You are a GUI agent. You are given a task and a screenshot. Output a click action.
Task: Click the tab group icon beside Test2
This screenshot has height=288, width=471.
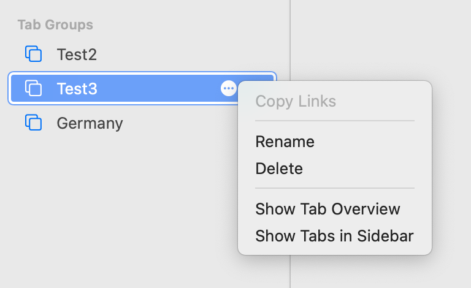[34, 54]
